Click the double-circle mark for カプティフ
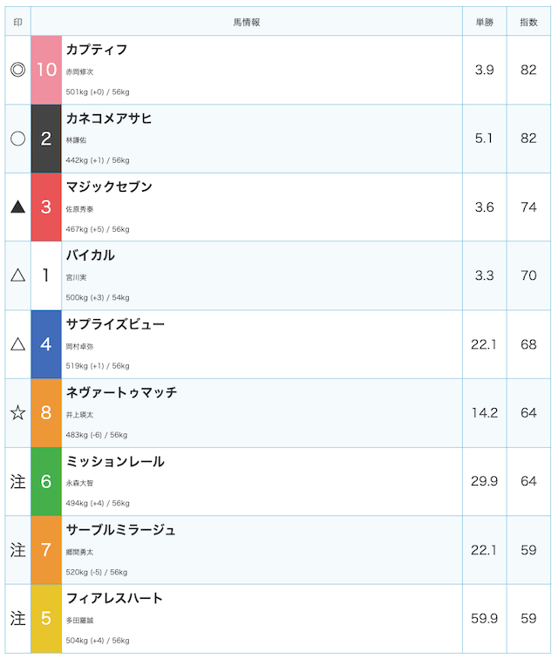This screenshot has height=659, width=558. (x=17, y=70)
